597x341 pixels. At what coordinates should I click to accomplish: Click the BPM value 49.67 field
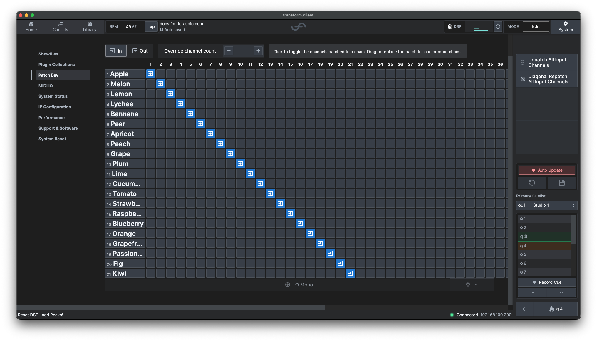[x=131, y=26]
